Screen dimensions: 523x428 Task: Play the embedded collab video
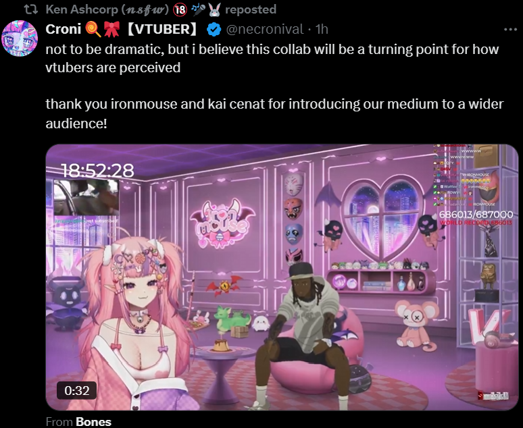(282, 277)
